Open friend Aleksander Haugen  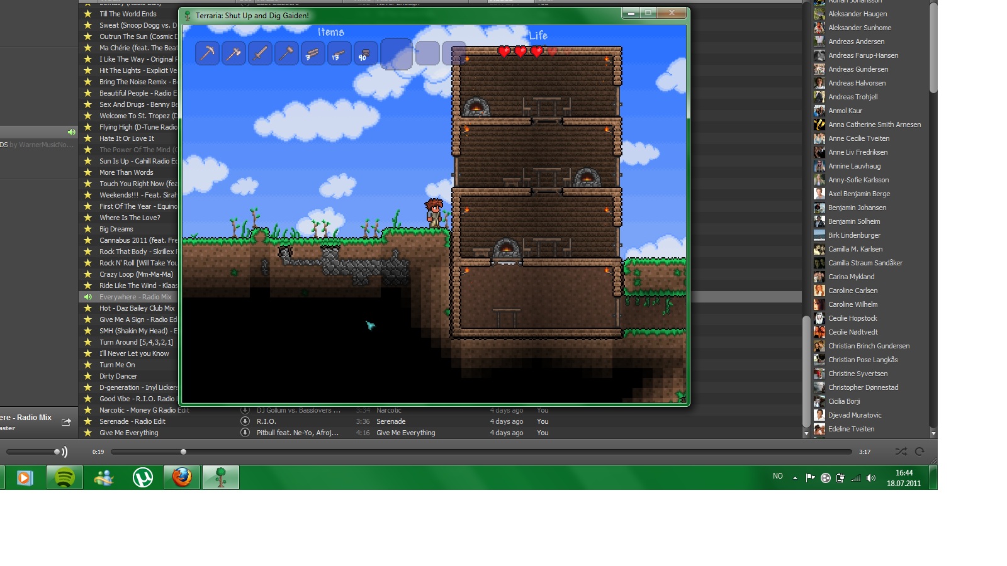click(x=858, y=14)
